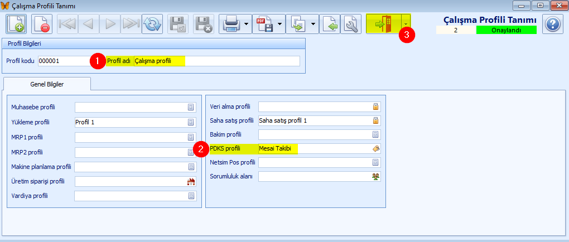Screen dimensions: 569x242
Task: Open the factory icon for Üretim siparişi profili
Action: [x=191, y=181]
